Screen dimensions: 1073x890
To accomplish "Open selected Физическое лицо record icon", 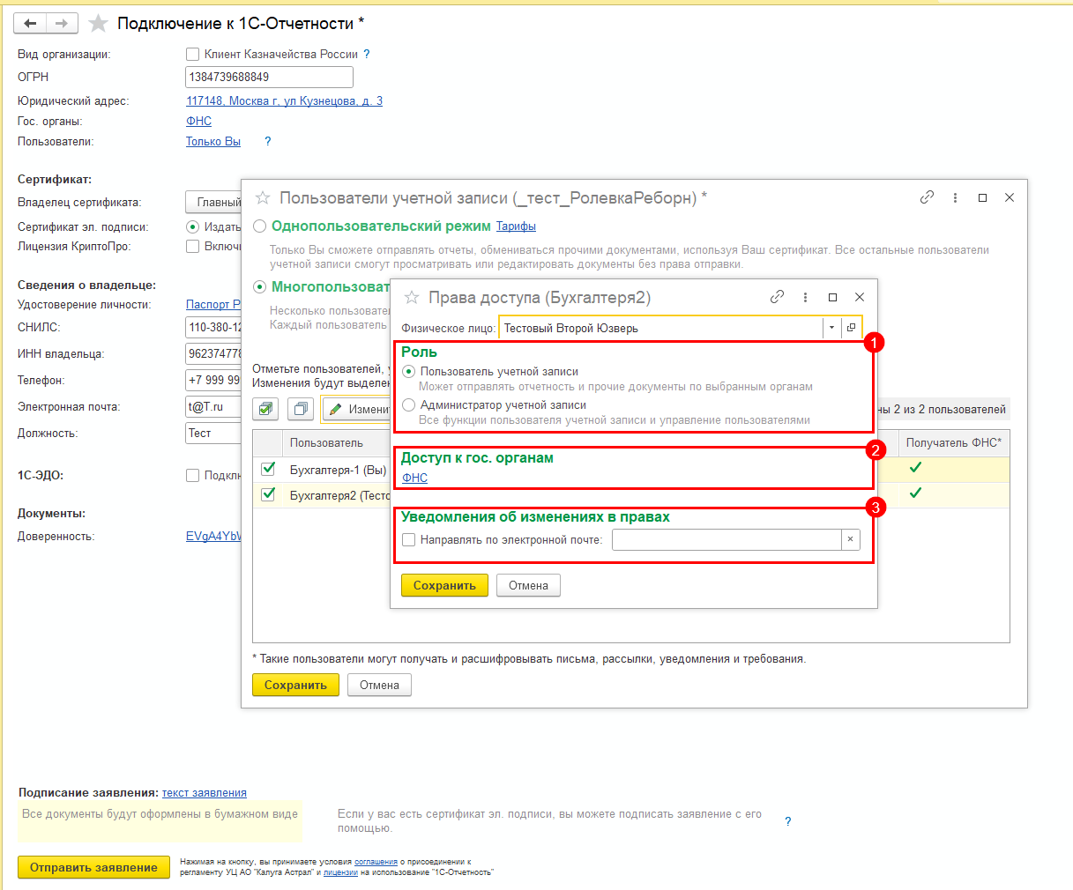I will [x=851, y=328].
